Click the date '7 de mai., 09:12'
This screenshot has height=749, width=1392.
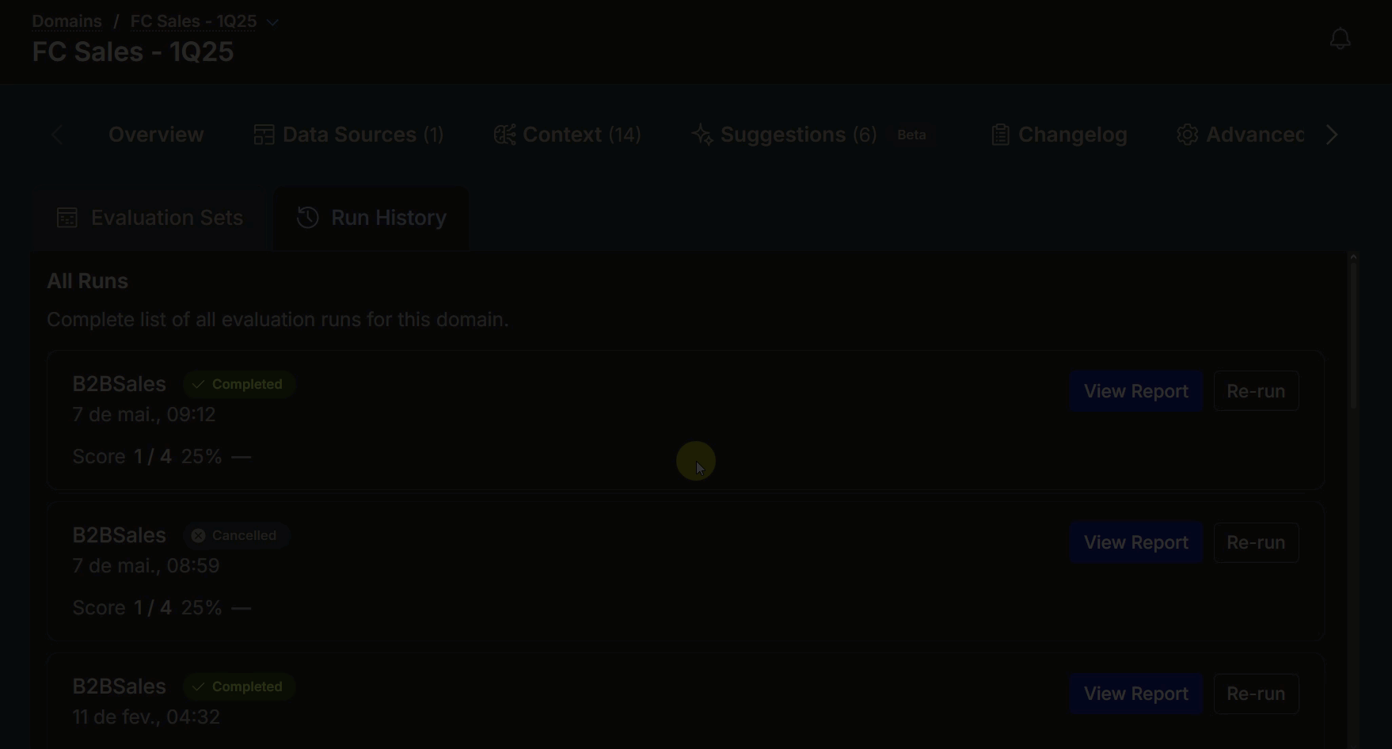coord(144,415)
